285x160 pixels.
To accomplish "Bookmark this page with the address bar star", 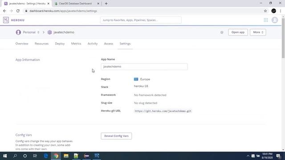I will (265, 11).
